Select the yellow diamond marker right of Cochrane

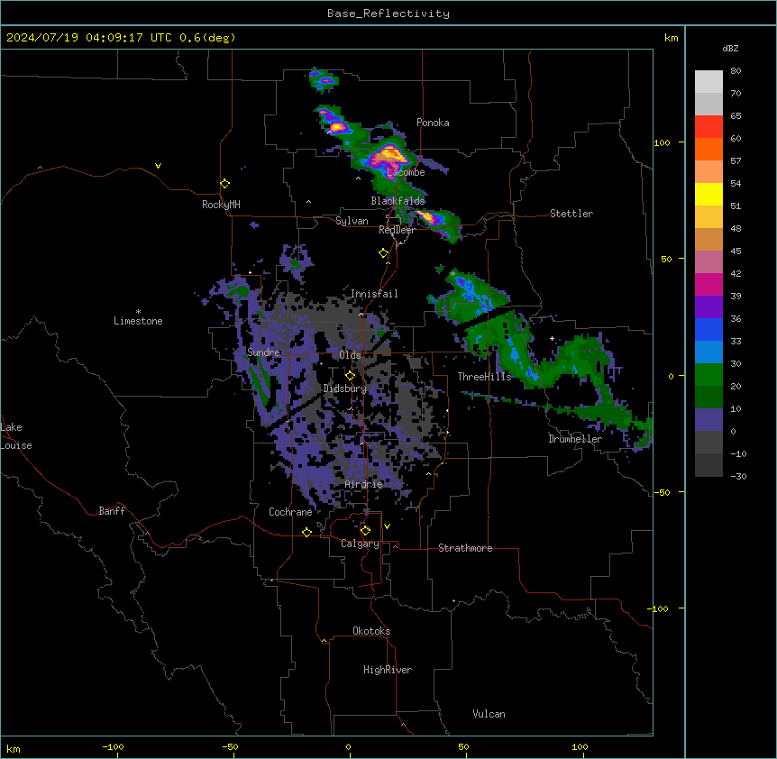pyautogui.click(x=306, y=532)
